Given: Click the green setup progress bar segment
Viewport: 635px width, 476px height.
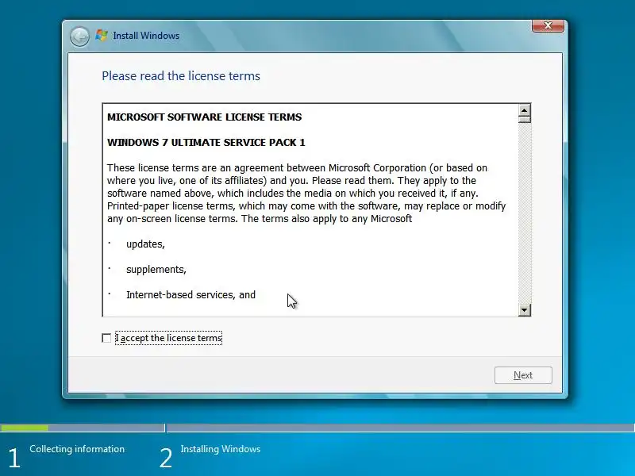Looking at the screenshot, I should 25,428.
